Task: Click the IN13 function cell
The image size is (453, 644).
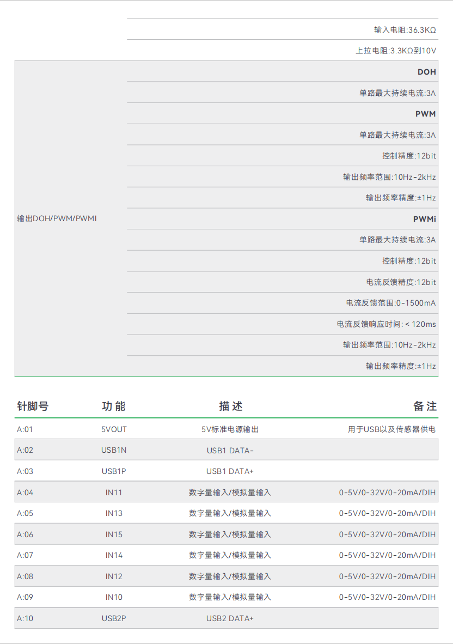Action: (x=114, y=513)
